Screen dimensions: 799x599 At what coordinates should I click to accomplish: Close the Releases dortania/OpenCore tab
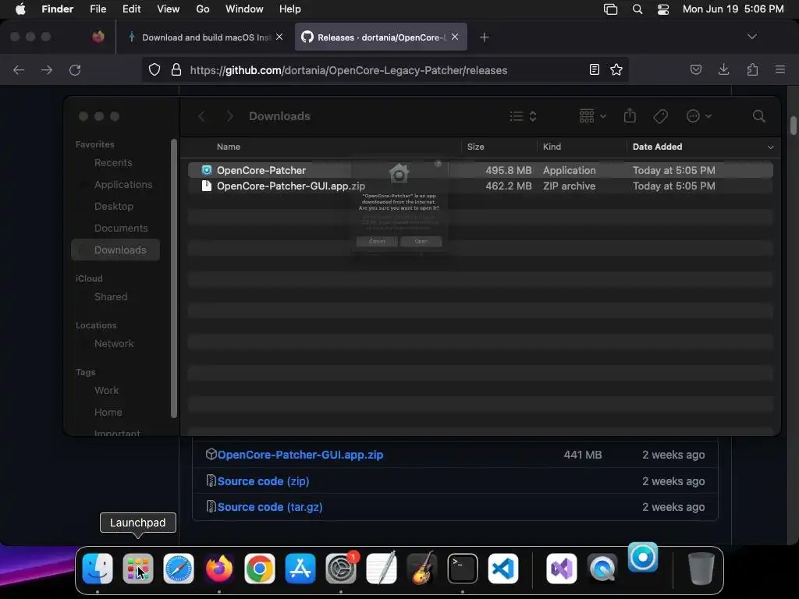[x=455, y=37]
